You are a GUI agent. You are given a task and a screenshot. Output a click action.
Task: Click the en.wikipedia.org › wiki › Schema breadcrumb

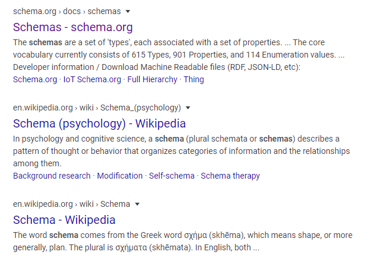coord(71,204)
